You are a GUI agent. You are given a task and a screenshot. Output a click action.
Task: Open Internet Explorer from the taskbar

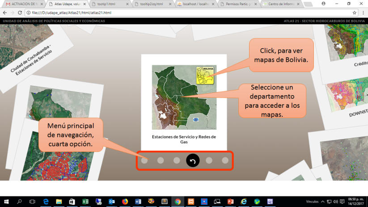(x=244, y=202)
